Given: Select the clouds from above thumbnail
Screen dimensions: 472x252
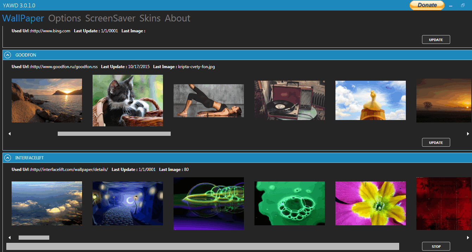Looking at the screenshot, I should (x=47, y=203).
